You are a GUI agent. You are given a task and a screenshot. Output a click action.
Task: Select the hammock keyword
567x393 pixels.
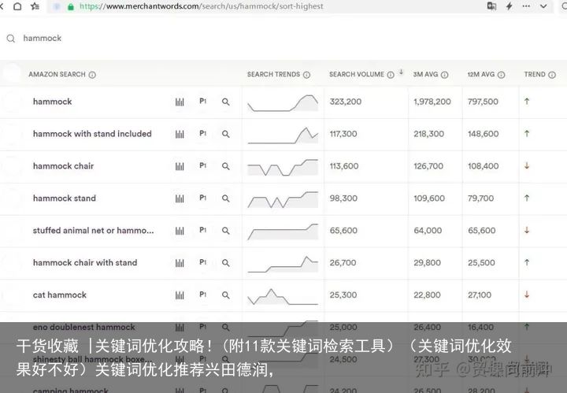pos(53,102)
